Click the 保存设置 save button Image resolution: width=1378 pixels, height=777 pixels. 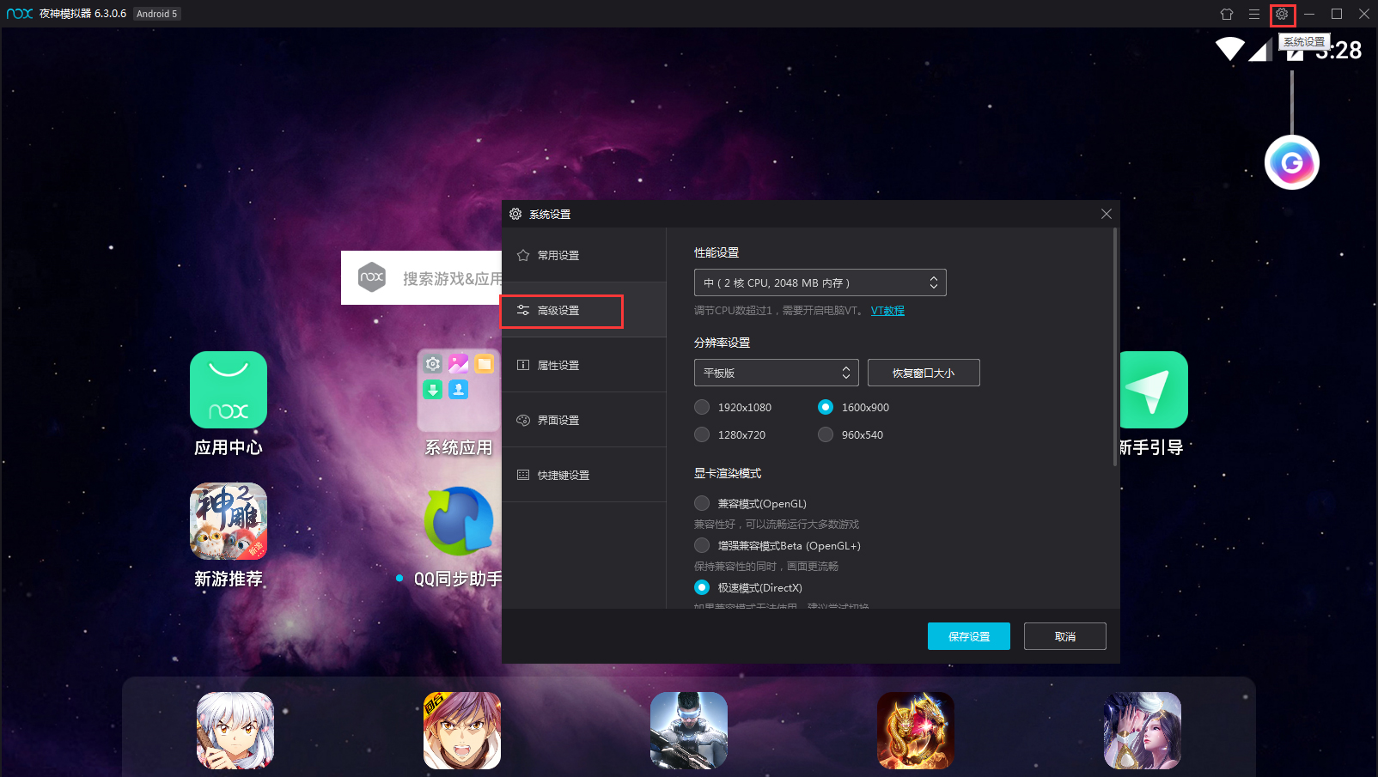968,635
